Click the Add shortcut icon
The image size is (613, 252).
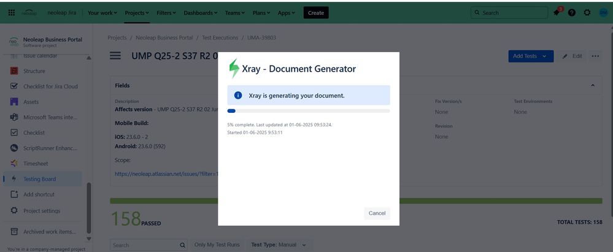pyautogui.click(x=14, y=194)
